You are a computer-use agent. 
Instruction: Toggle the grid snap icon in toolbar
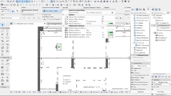32,1
